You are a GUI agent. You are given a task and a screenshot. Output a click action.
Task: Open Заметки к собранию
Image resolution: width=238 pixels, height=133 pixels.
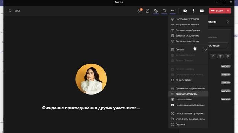(x=189, y=35)
